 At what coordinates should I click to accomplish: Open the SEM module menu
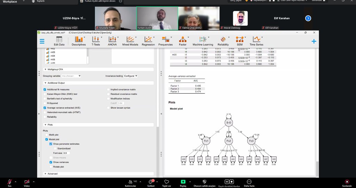pyautogui.click(x=240, y=41)
